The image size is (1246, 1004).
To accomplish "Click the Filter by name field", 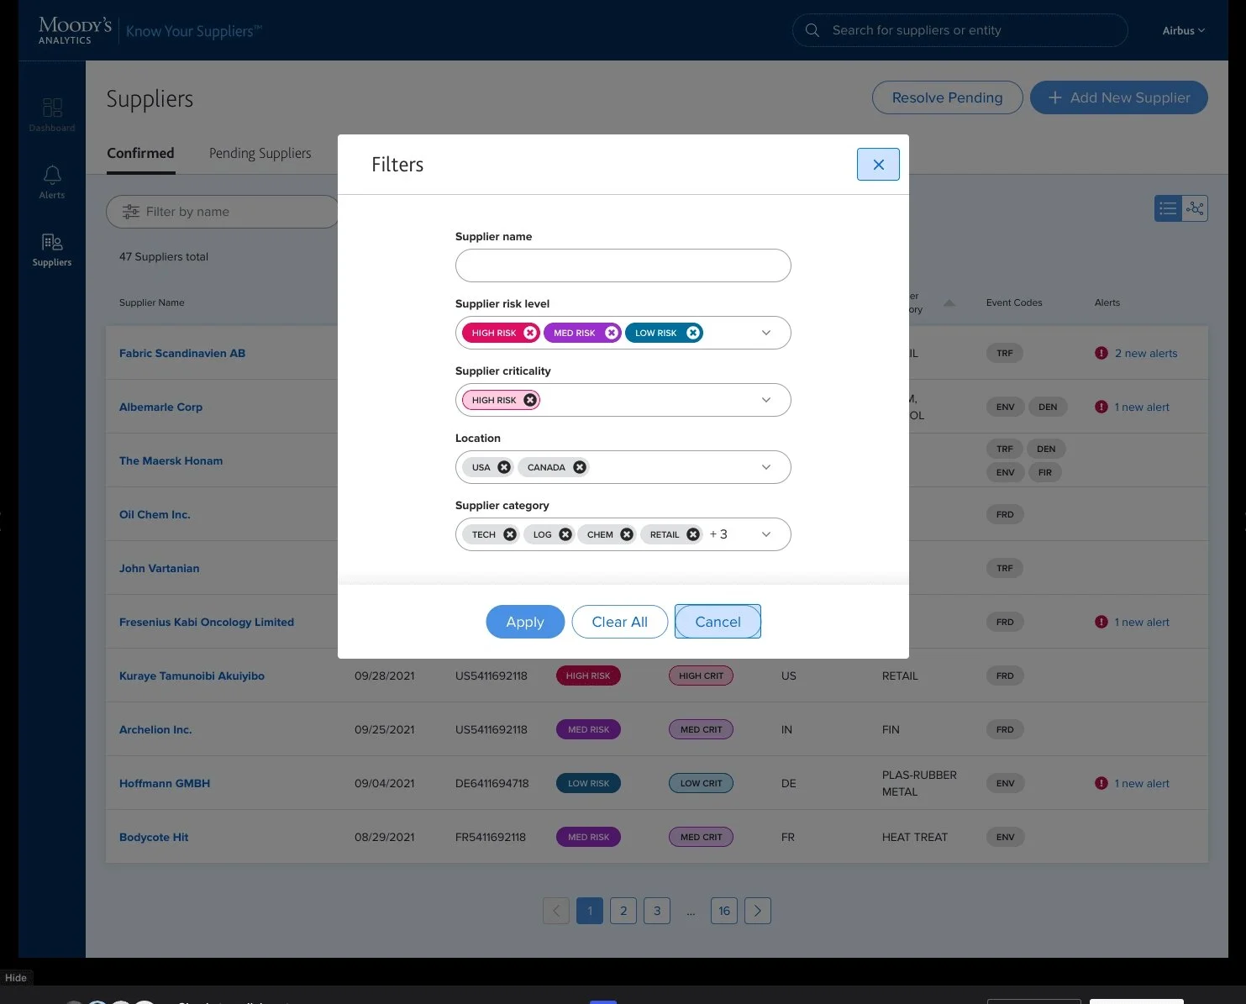I will coord(222,212).
